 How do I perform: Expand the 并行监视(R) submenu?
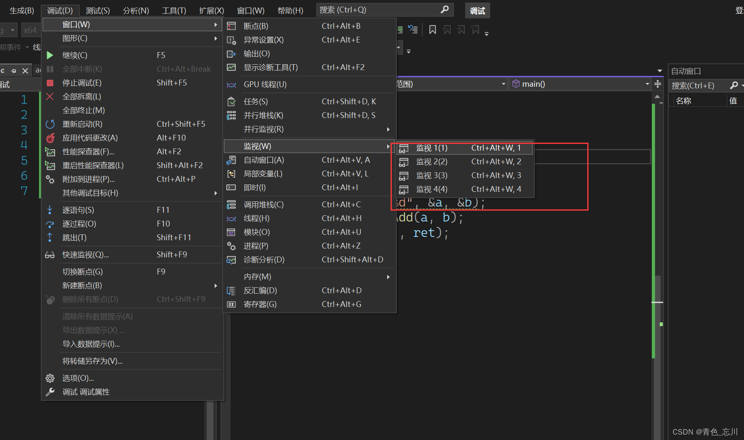pyautogui.click(x=309, y=129)
